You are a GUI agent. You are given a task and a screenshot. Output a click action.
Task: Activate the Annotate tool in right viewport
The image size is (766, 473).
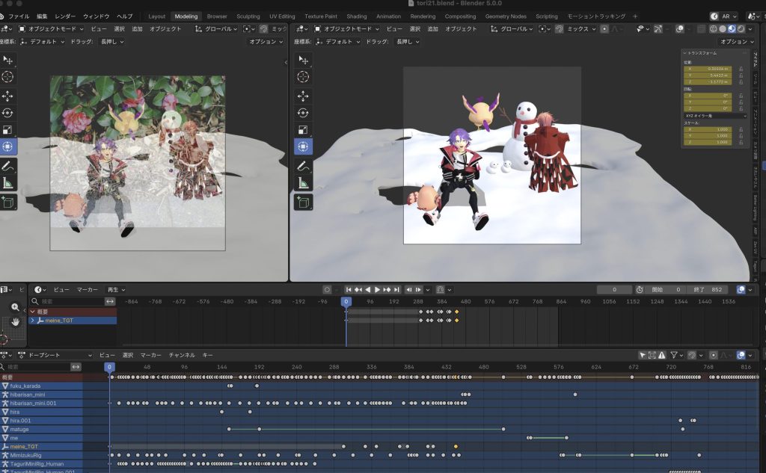pyautogui.click(x=303, y=165)
